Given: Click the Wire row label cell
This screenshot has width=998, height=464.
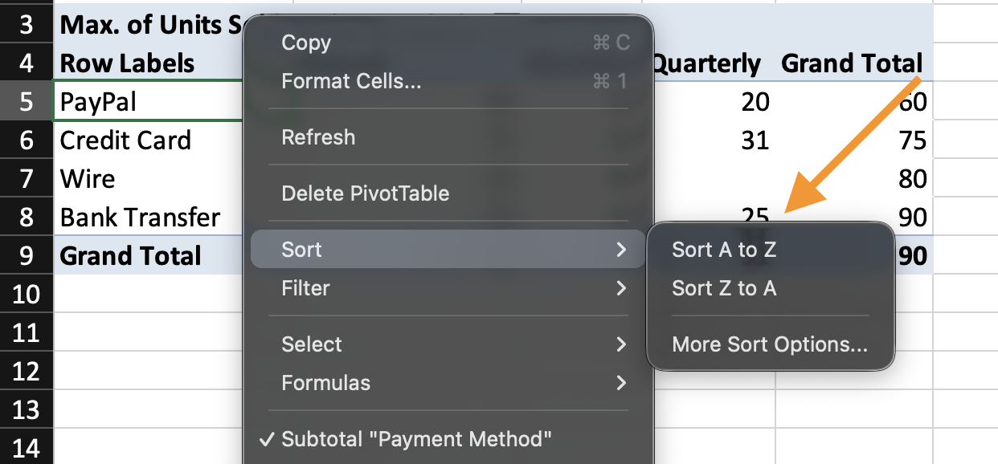Looking at the screenshot, I should pos(88,179).
